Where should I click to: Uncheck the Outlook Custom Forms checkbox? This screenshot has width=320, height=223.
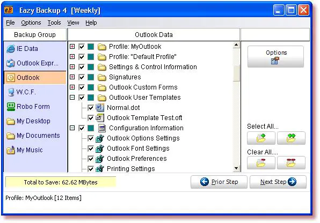coord(82,87)
